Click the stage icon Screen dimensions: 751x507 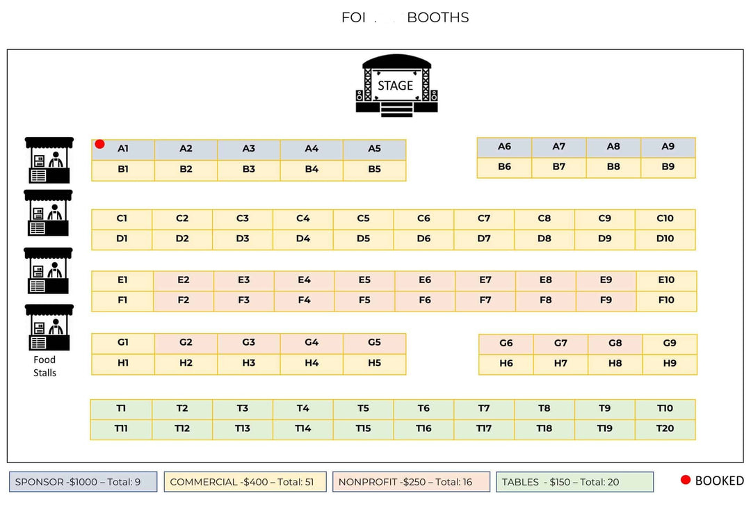(396, 86)
